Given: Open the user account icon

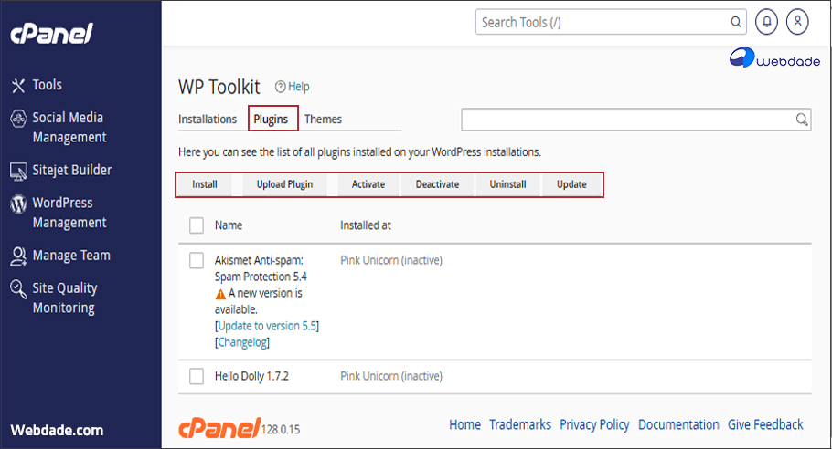Looking at the screenshot, I should 798,22.
